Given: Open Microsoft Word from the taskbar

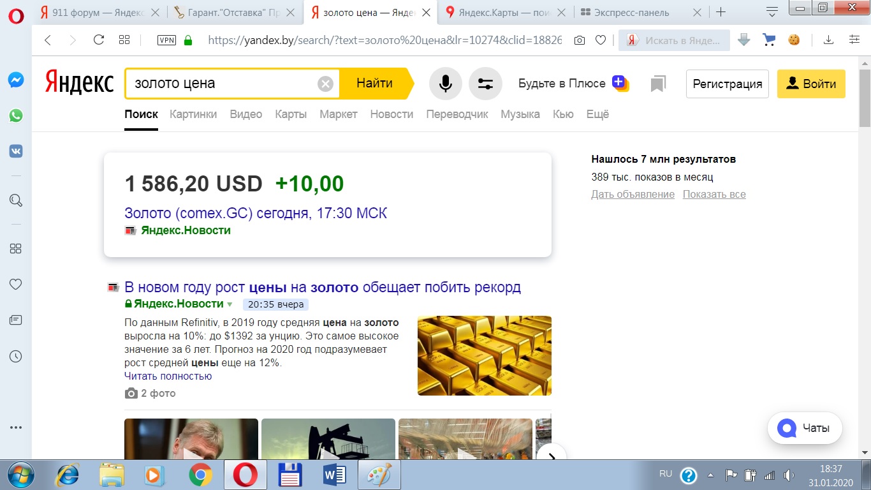Looking at the screenshot, I should click(x=335, y=475).
